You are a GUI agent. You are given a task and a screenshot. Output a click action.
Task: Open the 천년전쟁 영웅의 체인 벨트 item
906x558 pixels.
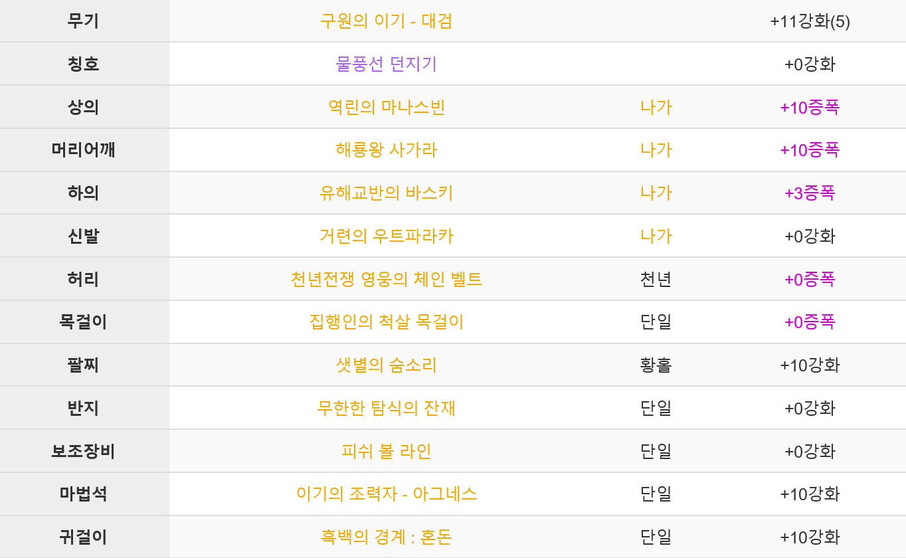point(387,279)
